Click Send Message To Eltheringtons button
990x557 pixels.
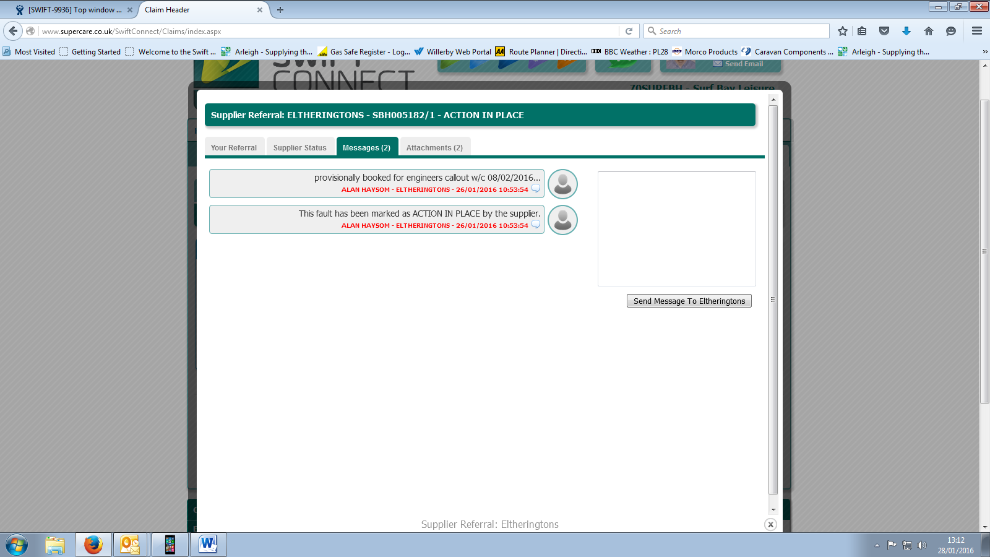[x=689, y=301]
